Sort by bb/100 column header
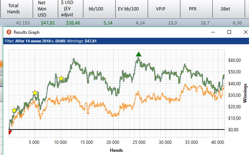The image size is (249, 155). (99, 9)
